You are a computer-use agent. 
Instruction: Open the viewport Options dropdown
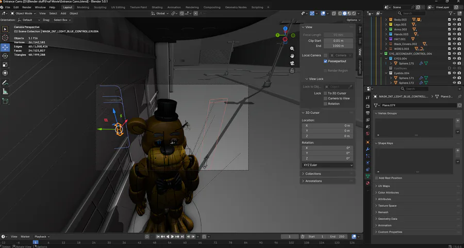(354, 20)
